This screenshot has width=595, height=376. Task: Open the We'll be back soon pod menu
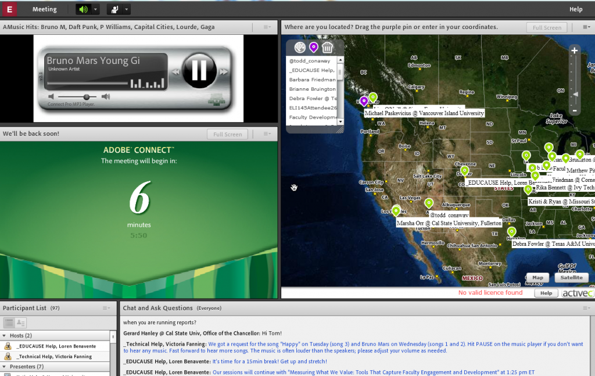[x=267, y=134]
